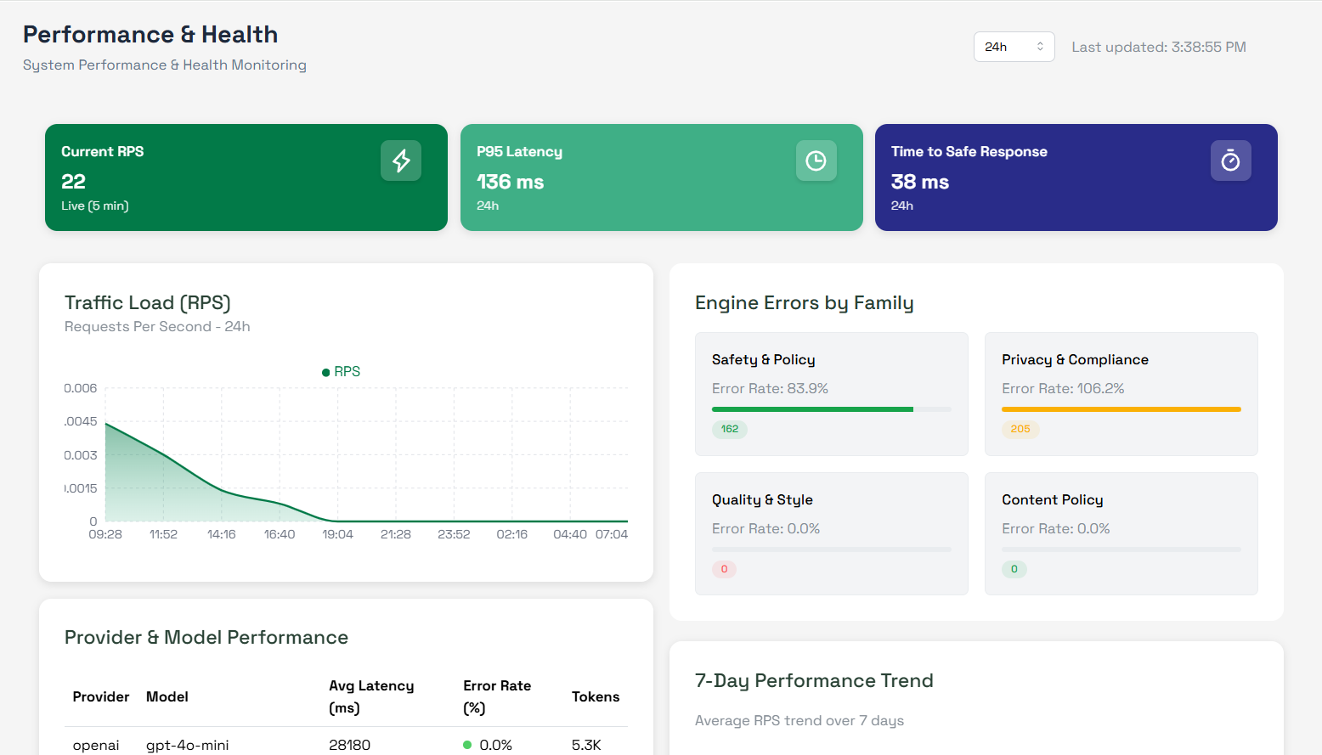
Task: Click the Error Rate (%) column header
Action: [x=497, y=696]
